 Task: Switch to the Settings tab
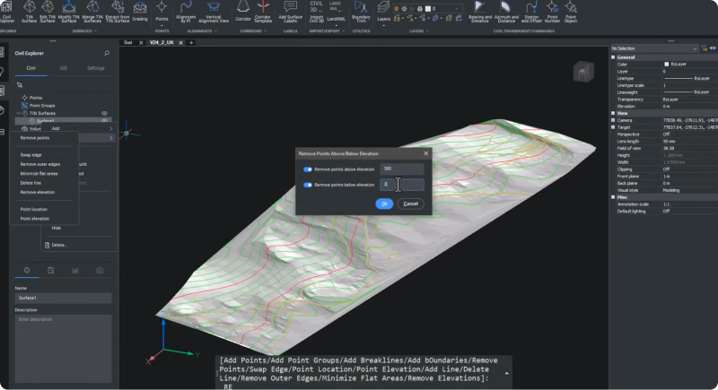(x=96, y=67)
